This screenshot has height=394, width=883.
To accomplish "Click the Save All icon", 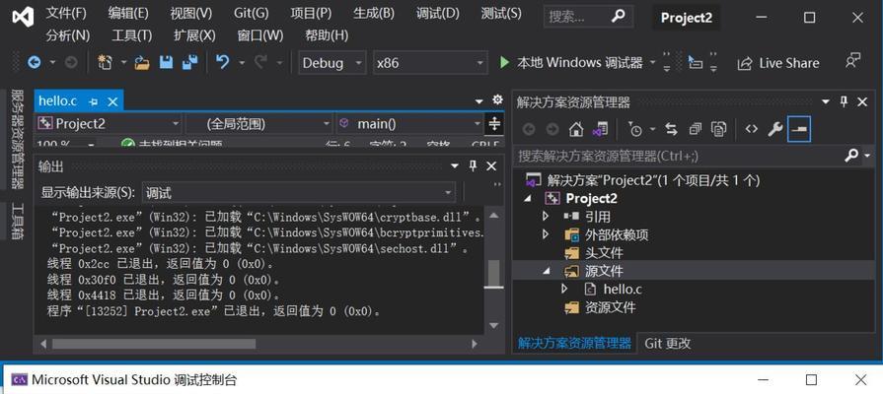I will coord(189,62).
